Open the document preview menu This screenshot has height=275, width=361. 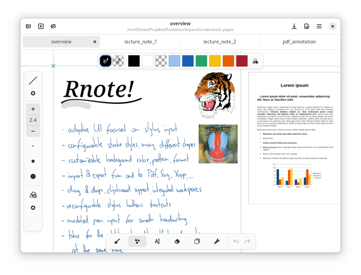click(x=306, y=26)
